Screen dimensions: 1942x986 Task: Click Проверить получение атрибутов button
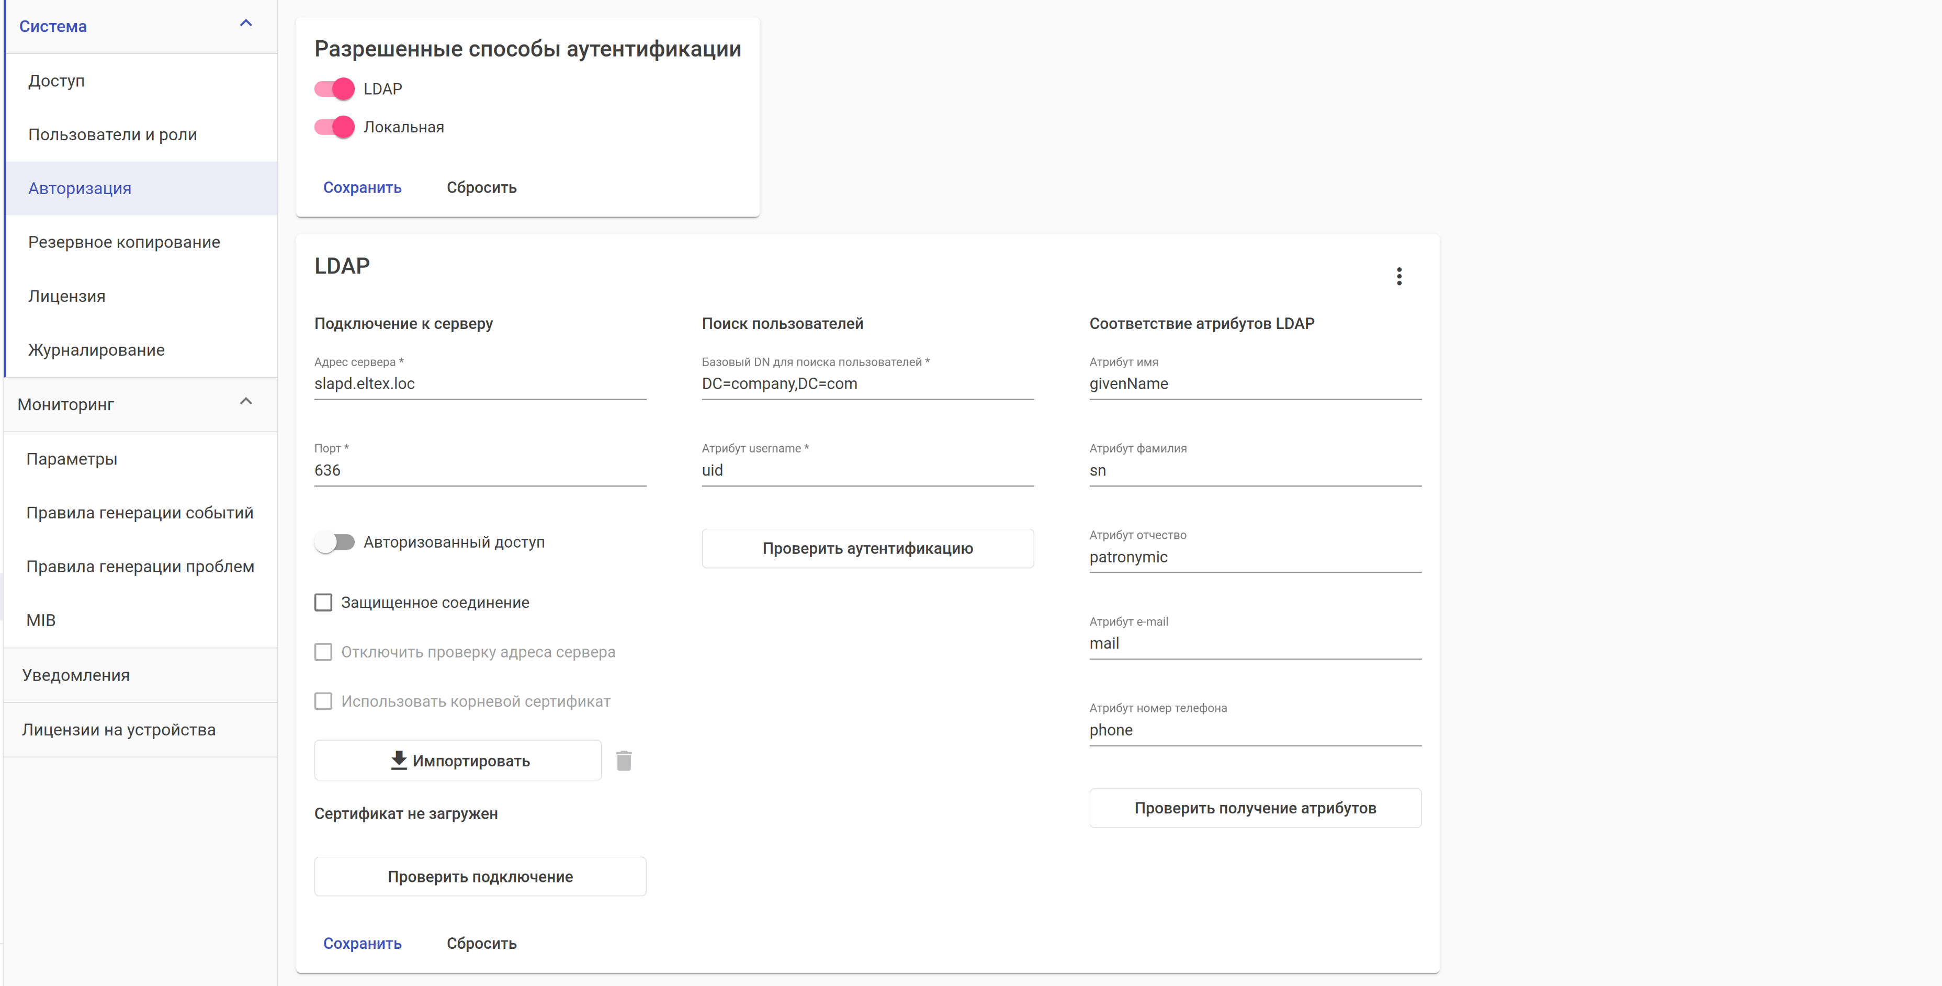point(1255,808)
